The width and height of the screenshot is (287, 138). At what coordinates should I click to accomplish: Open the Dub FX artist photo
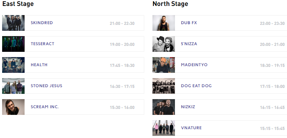[x=164, y=23]
